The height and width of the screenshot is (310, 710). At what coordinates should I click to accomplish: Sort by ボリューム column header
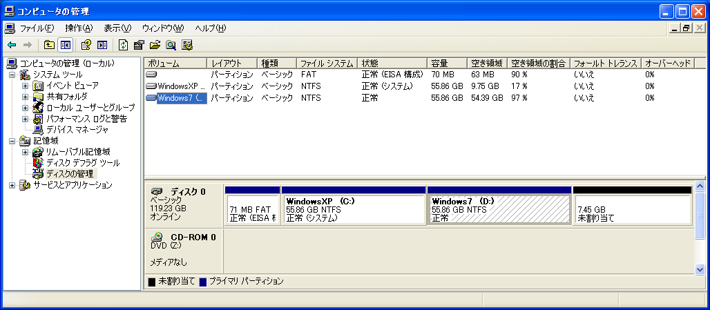(x=175, y=64)
